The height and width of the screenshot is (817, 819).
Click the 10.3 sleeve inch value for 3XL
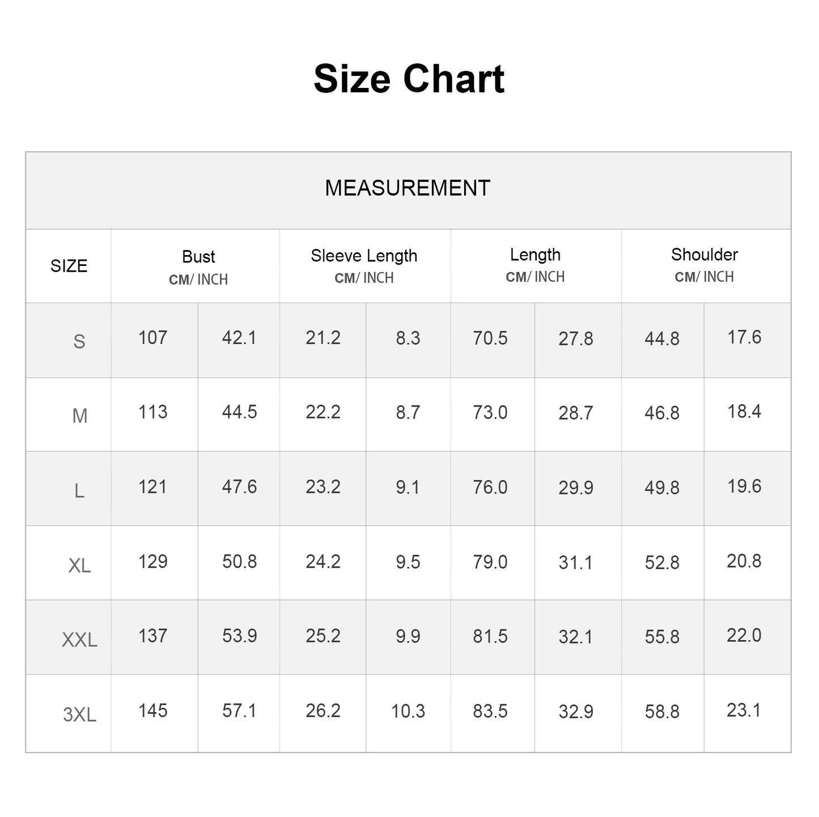point(408,711)
